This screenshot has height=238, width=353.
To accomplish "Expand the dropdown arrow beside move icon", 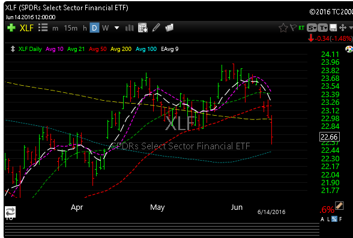I will 351,28.
